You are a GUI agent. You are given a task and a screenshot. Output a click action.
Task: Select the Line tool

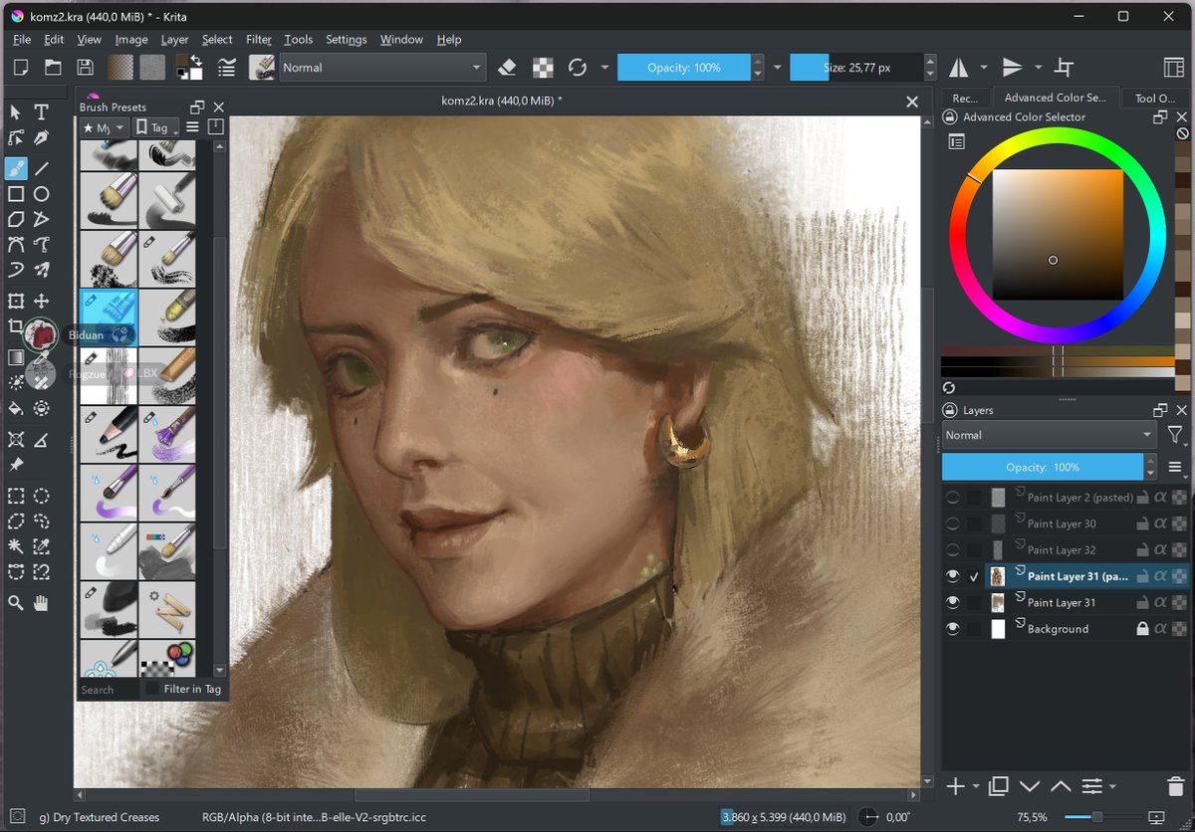click(41, 168)
